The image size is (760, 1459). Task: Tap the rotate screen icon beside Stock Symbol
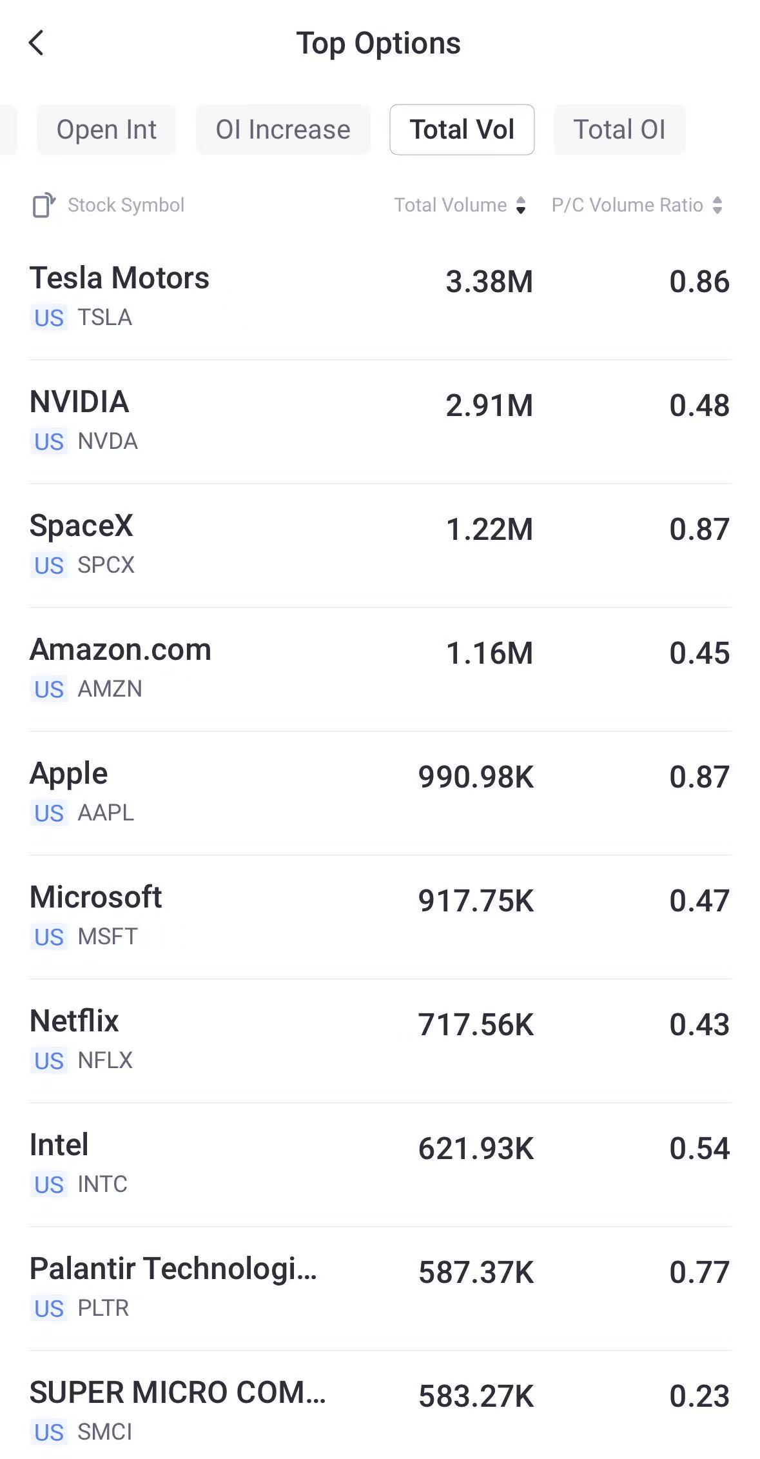44,205
